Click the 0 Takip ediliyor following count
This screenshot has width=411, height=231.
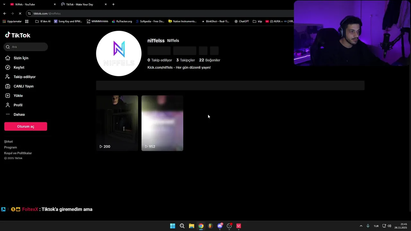coord(160,60)
